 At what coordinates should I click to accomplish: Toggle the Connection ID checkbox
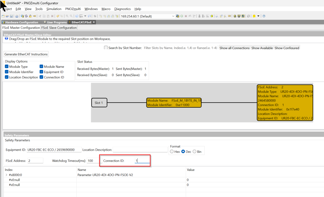tap(41, 77)
